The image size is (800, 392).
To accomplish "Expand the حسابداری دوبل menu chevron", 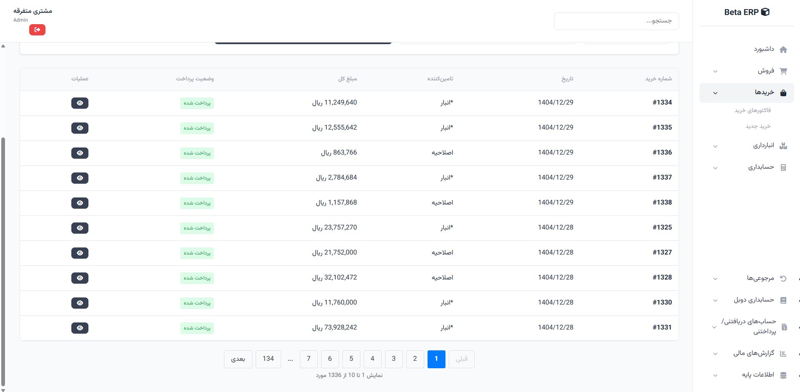I will [715, 300].
